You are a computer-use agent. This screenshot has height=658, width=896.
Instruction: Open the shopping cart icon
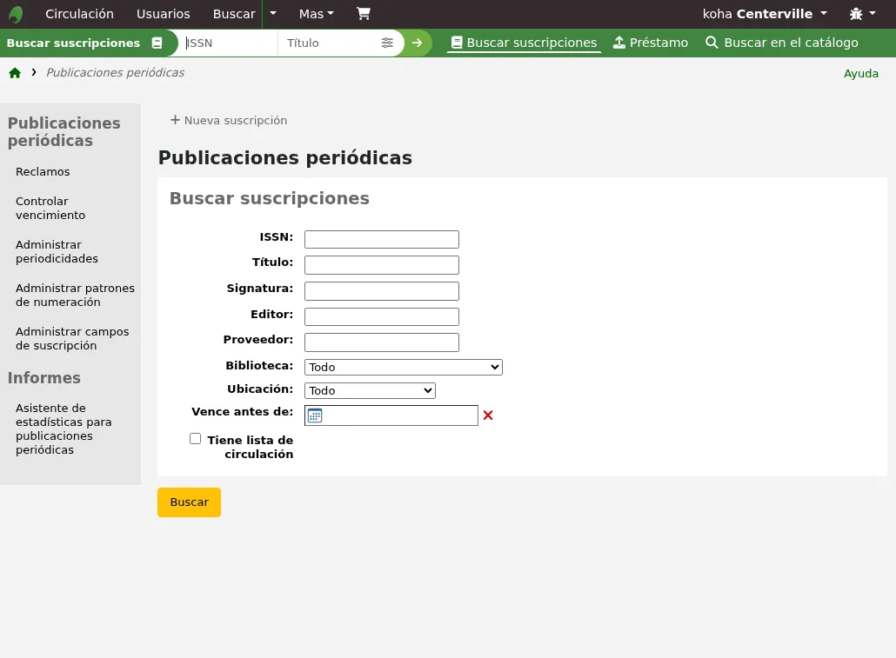(364, 14)
